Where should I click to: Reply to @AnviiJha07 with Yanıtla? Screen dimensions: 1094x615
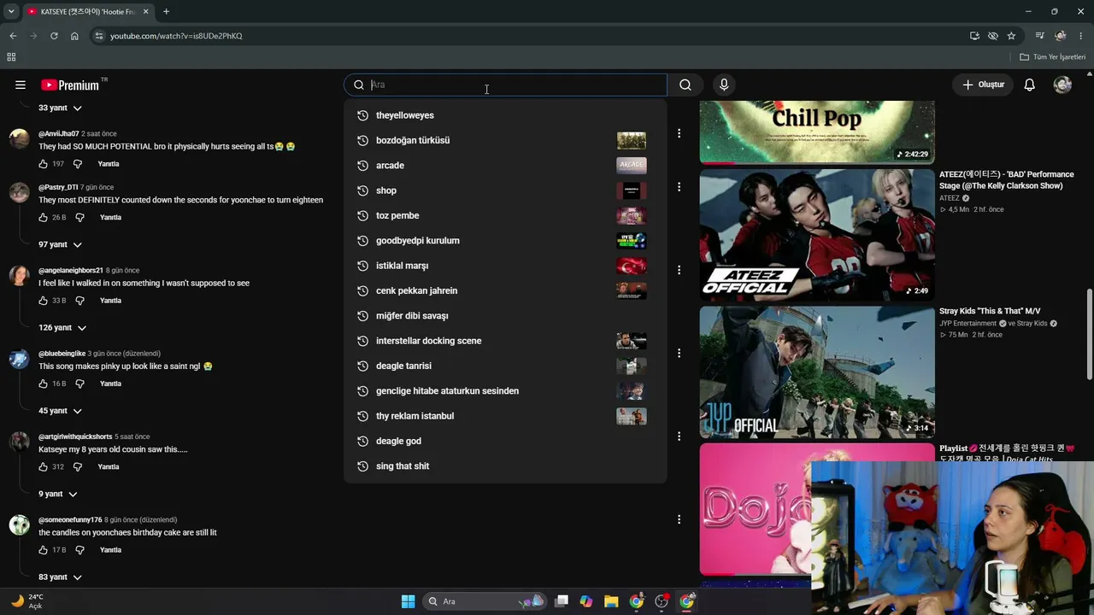[x=109, y=164]
